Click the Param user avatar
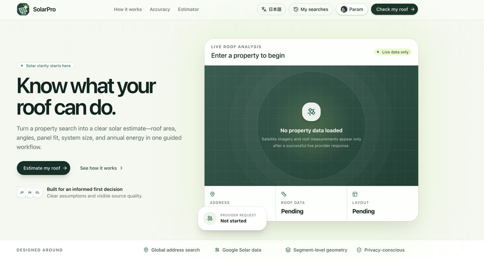This screenshot has height=259, width=484. pyautogui.click(x=344, y=9)
